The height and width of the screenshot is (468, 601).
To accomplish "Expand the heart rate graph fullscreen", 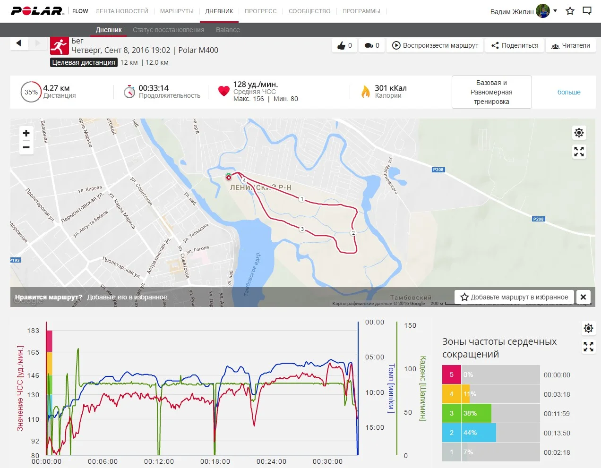I will click(x=588, y=347).
